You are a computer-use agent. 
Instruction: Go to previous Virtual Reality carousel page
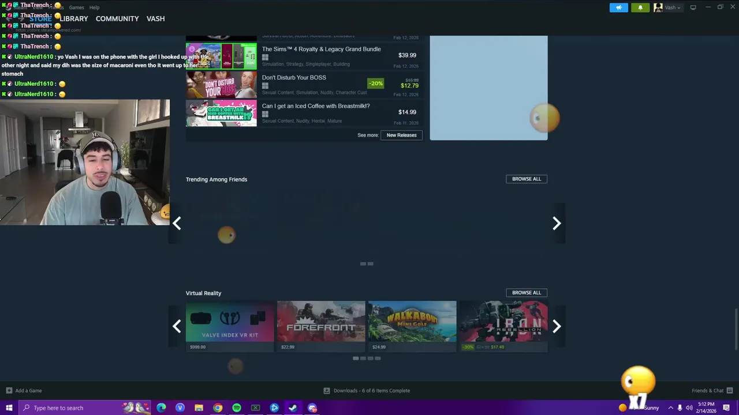click(x=177, y=326)
